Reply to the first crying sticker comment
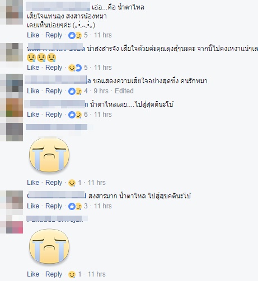Viewport: 258px width, 281px height. click(54, 183)
